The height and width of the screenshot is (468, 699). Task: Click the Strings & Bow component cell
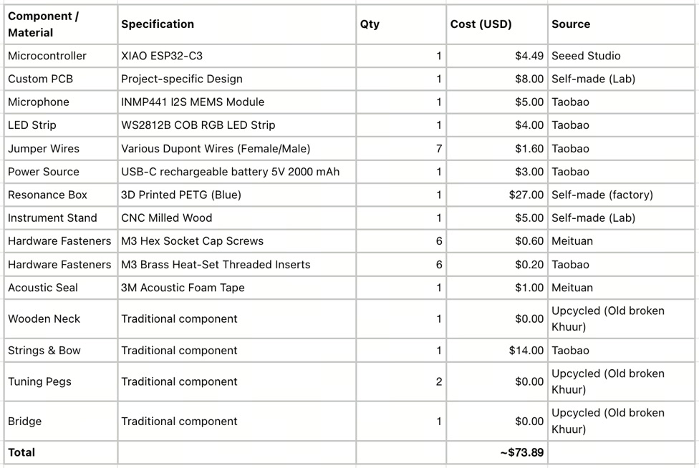pyautogui.click(x=61, y=351)
